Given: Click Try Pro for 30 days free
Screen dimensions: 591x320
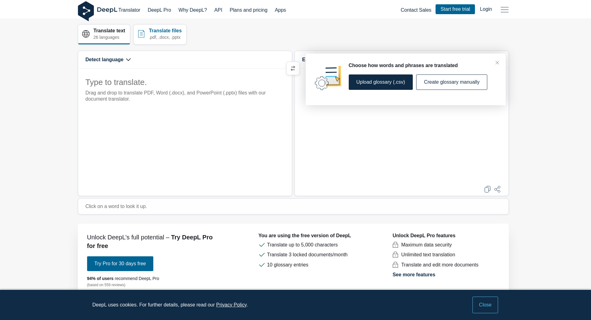Looking at the screenshot, I should point(120,264).
